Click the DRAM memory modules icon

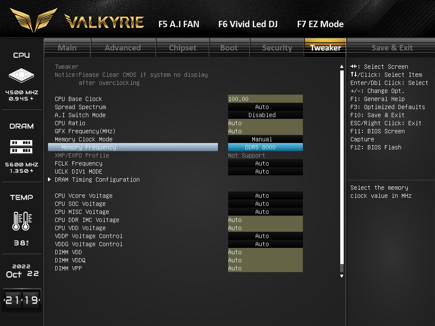[21, 147]
